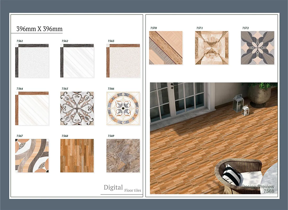Select the 7568 orange wood plank tile
This screenshot has height=210, width=288.
coord(77,156)
